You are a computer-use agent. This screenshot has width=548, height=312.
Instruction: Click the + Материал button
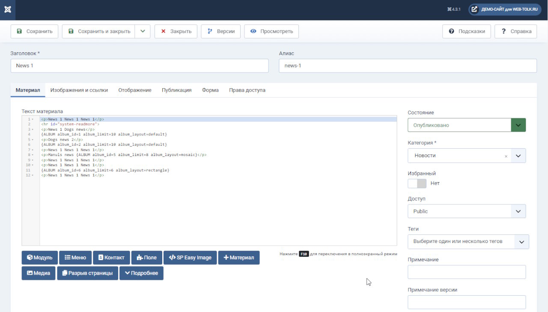pyautogui.click(x=239, y=258)
